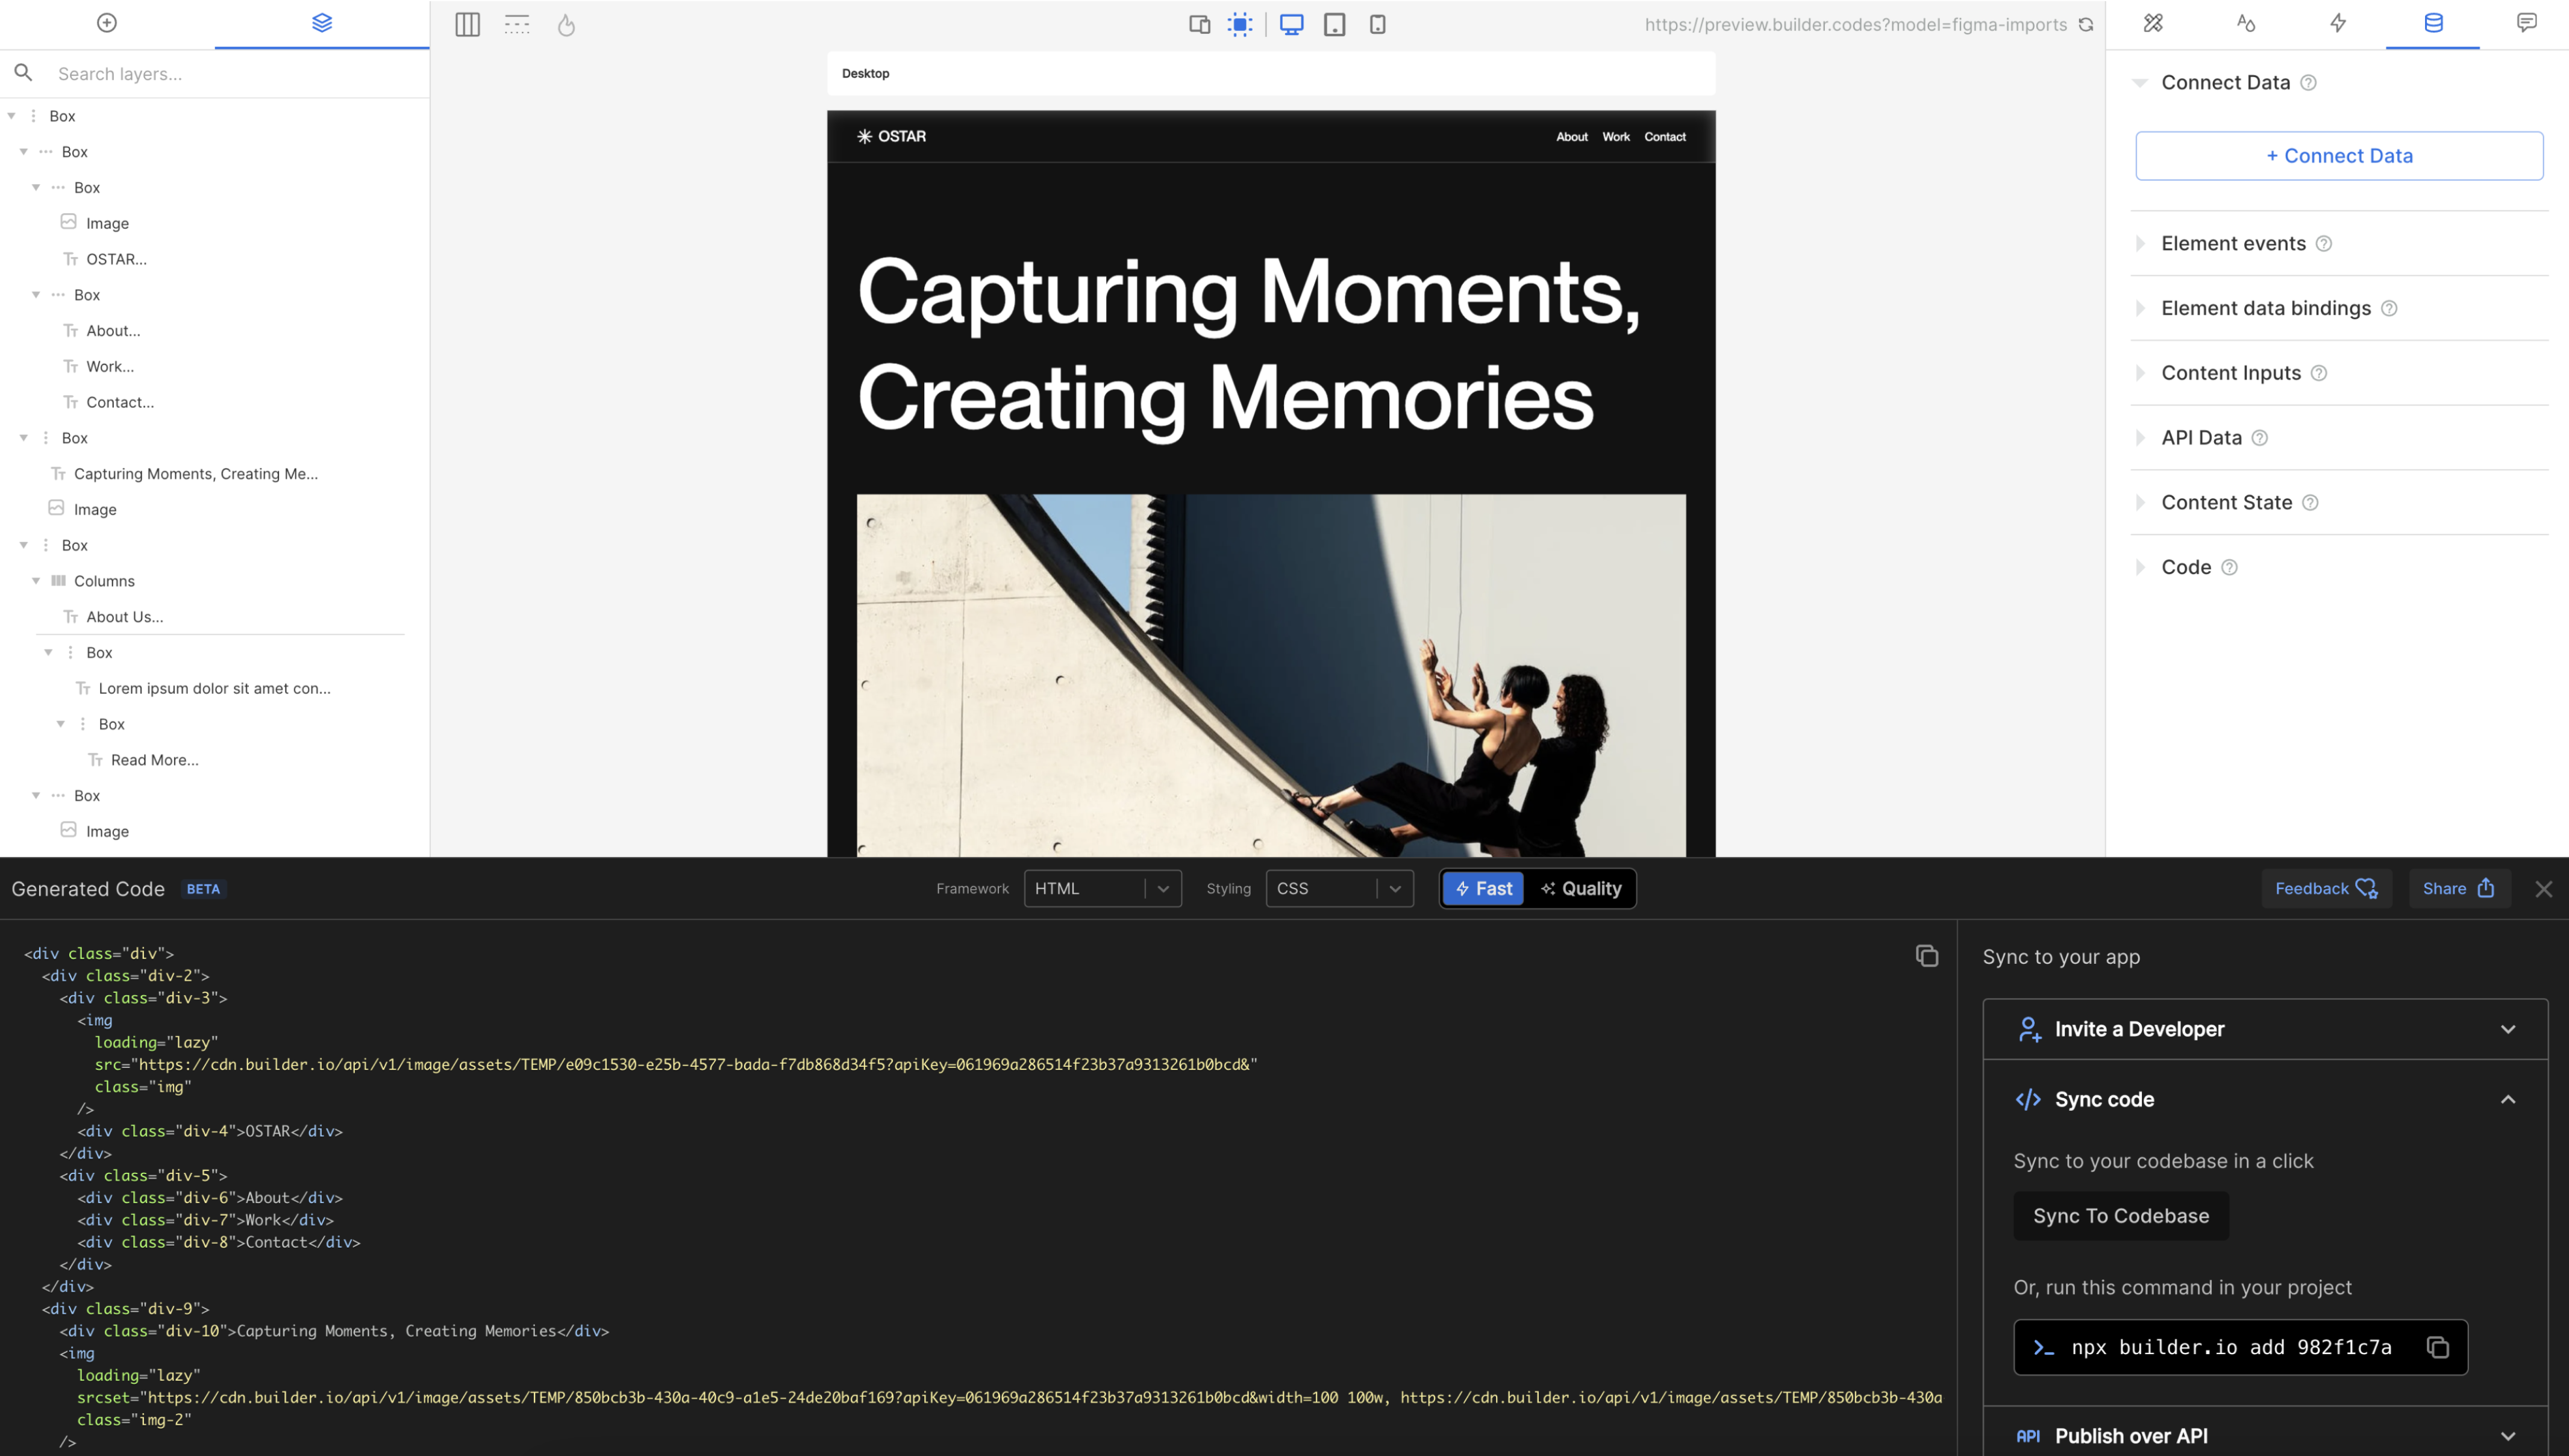
Task: Open the Framework HTML dropdown
Action: pos(1102,888)
